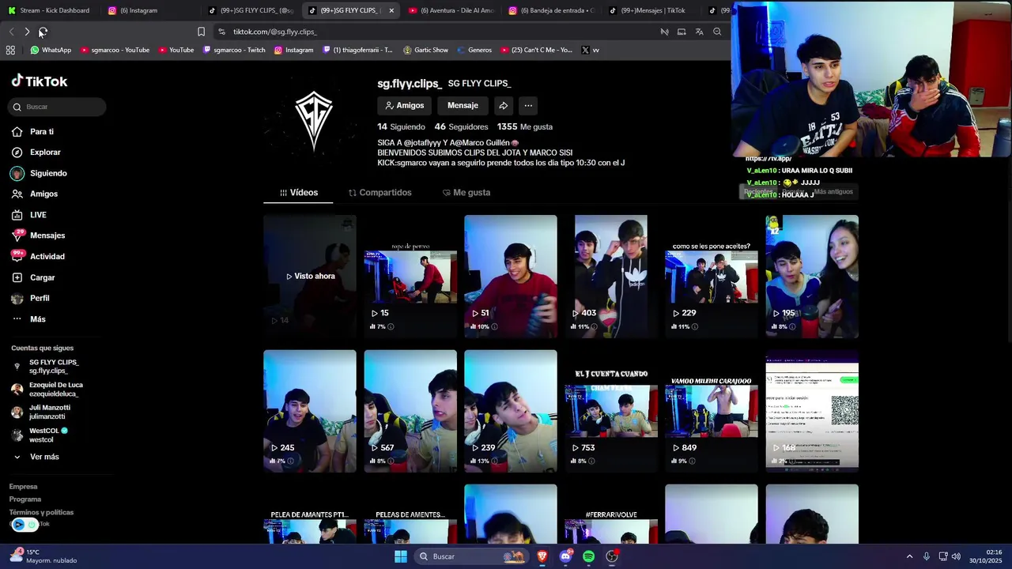Image resolution: width=1012 pixels, height=569 pixels.
Task: Expand the Programa footer section
Action: [25, 499]
